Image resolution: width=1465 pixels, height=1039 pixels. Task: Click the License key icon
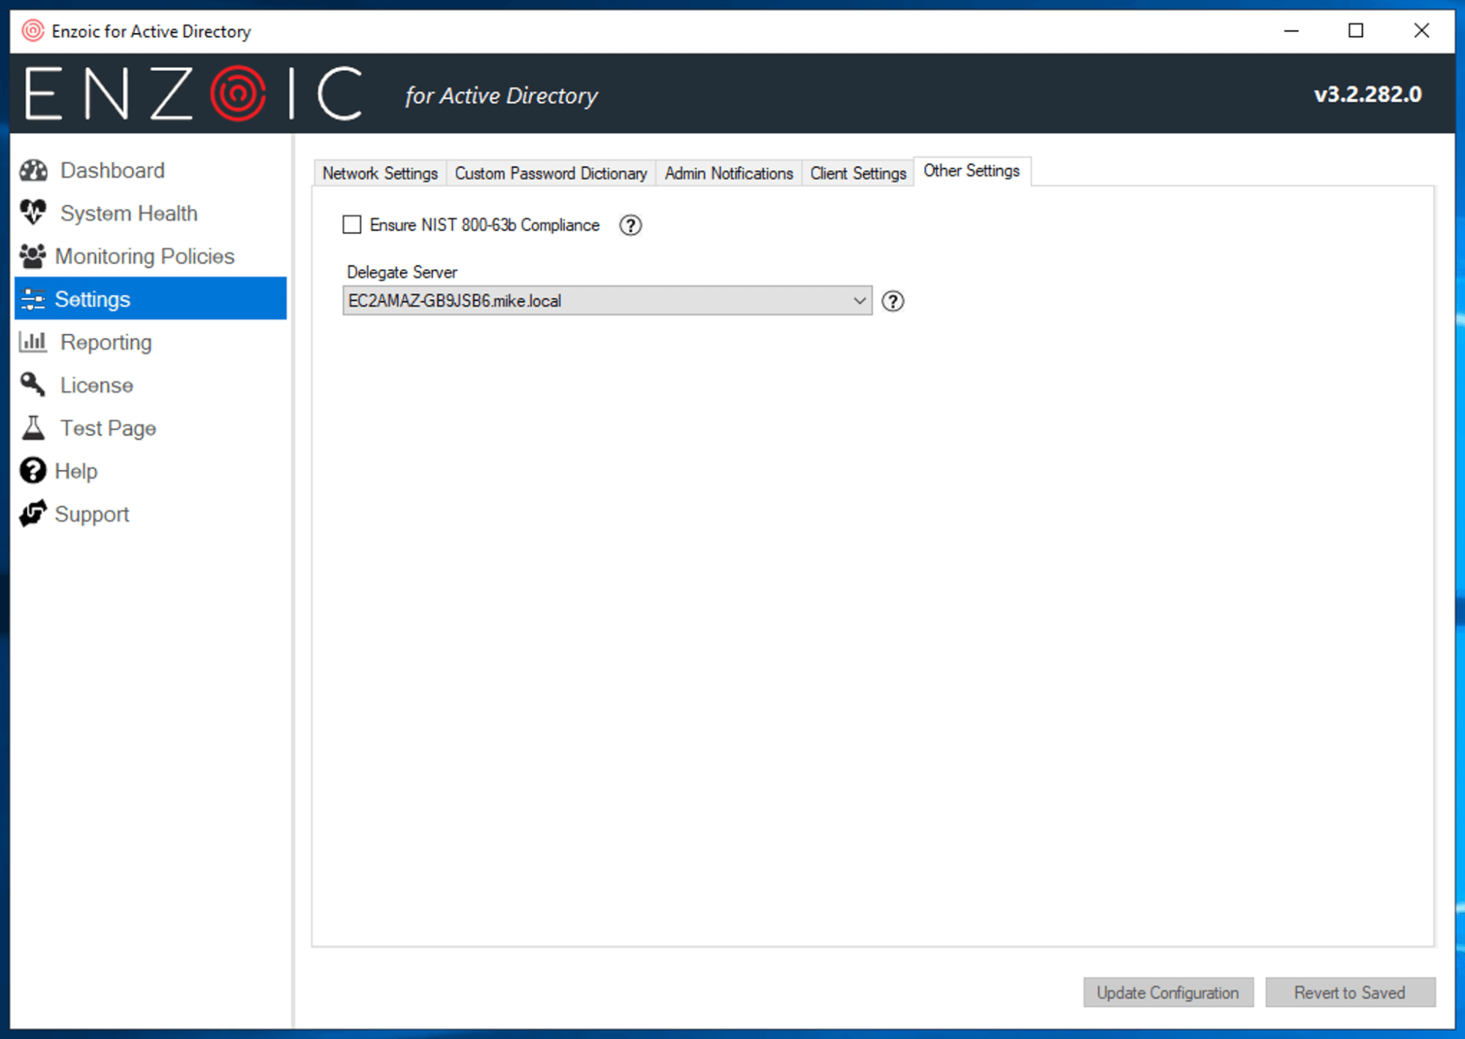coord(33,385)
